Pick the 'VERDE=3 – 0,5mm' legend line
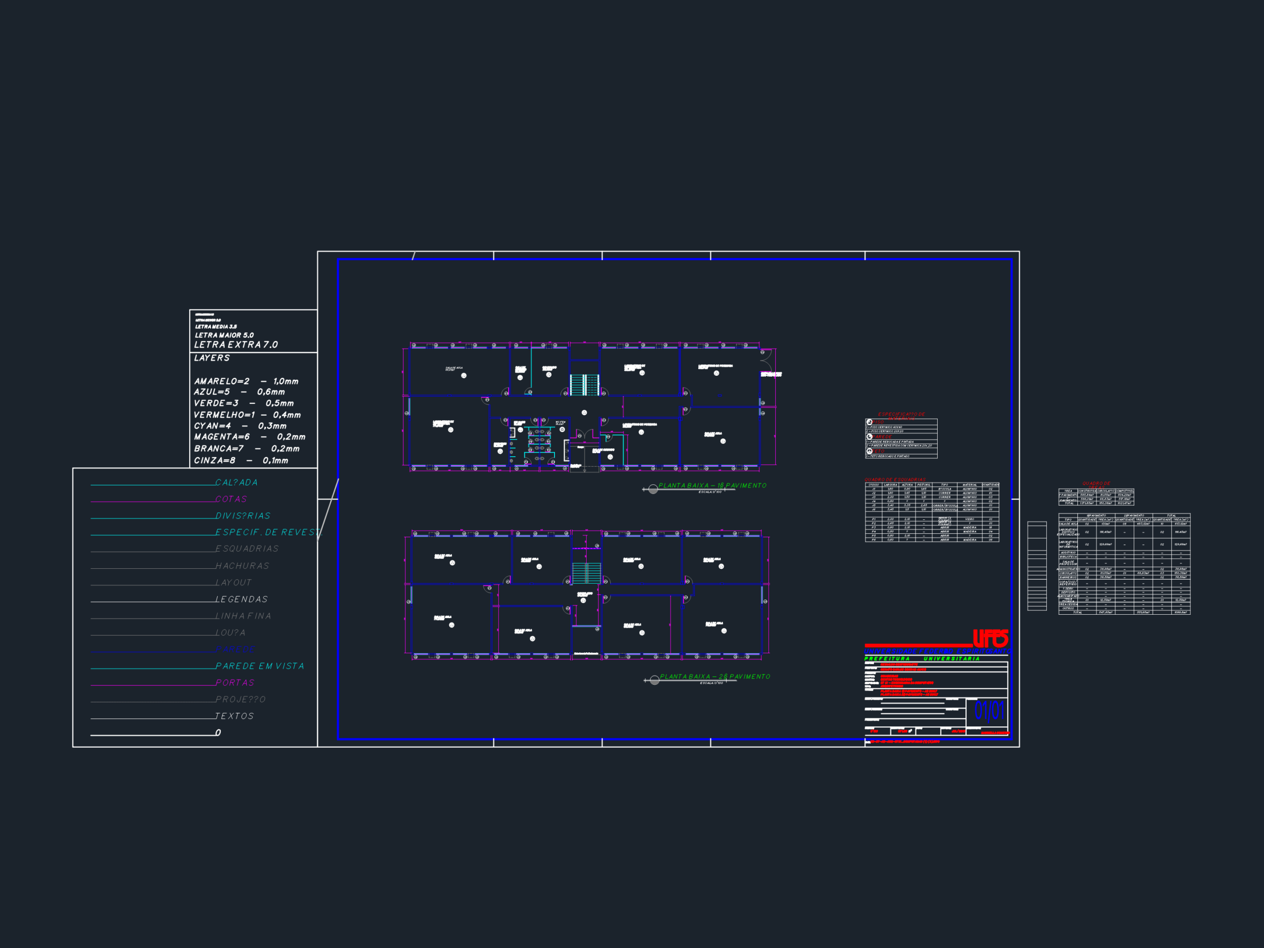Screen dimensions: 1264x948 (x=244, y=403)
